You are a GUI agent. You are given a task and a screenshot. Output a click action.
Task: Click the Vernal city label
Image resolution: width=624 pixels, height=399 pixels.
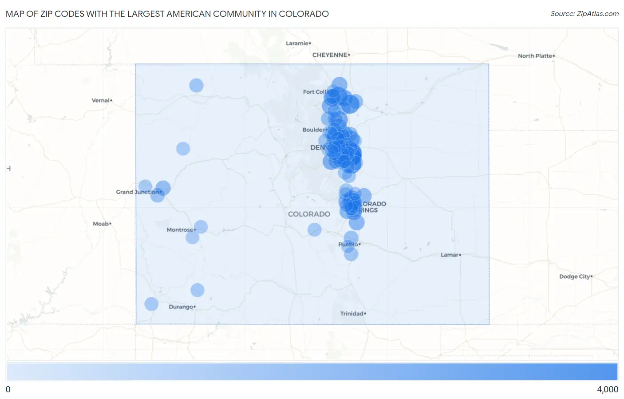point(102,100)
